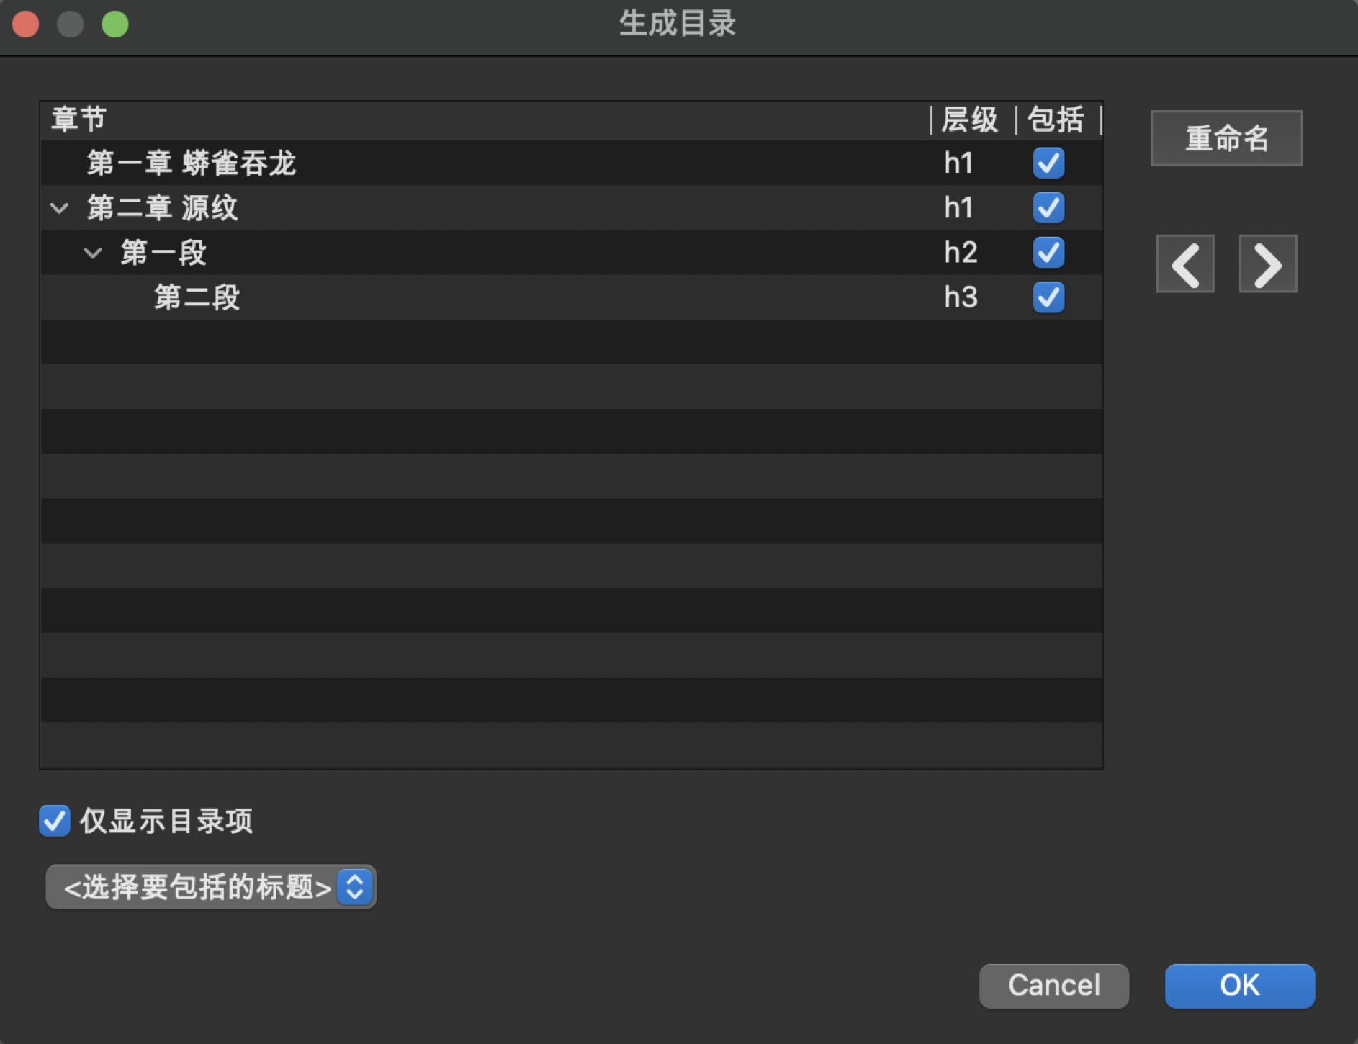Screen dimensions: 1358x1044
Task: Collapse the 第二章 源纹 tree node
Action: [59, 207]
